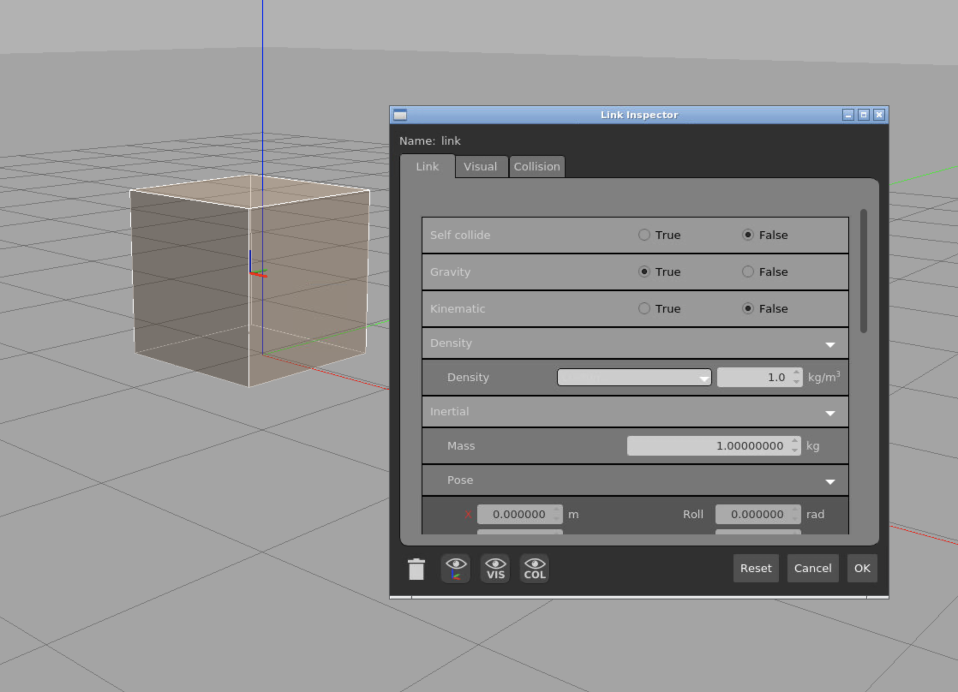Switch to the Link tab
This screenshot has width=958, height=692.
tap(427, 167)
